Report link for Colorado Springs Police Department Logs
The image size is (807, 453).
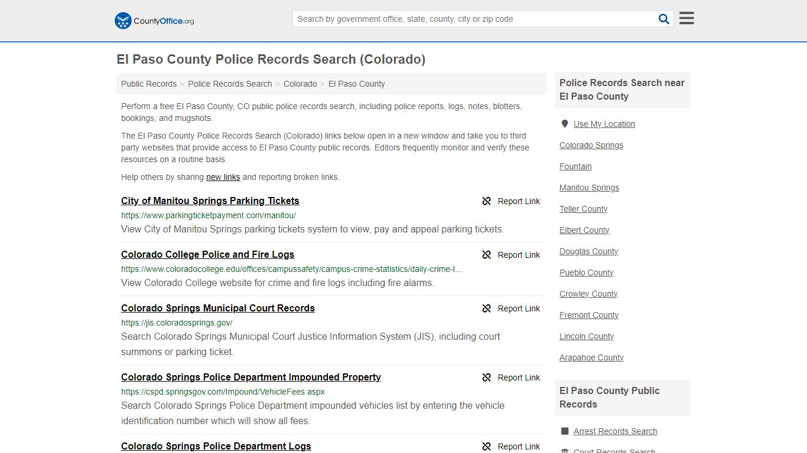click(x=519, y=447)
